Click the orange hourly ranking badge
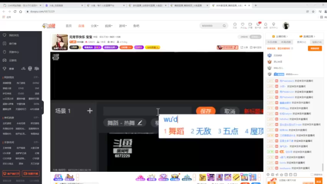Viewport: 327px width, 184px height. click(126, 47)
